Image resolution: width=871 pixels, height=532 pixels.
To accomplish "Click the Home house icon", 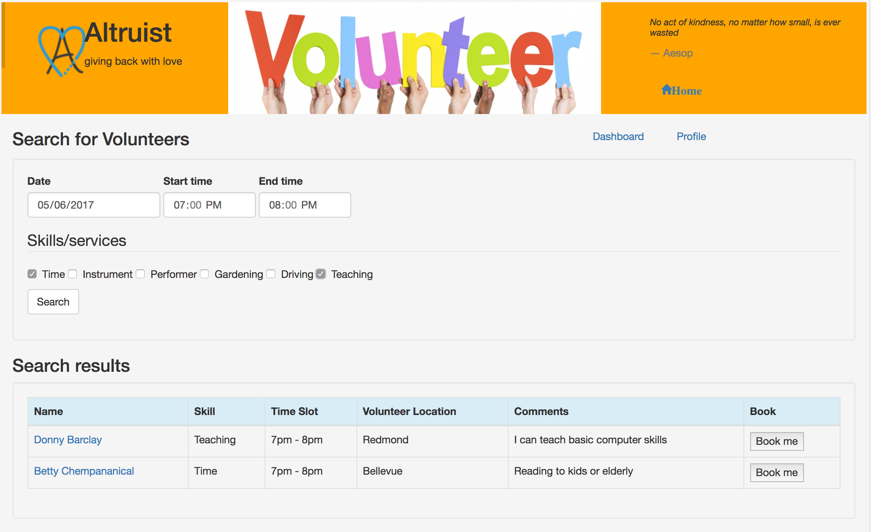I will click(666, 89).
